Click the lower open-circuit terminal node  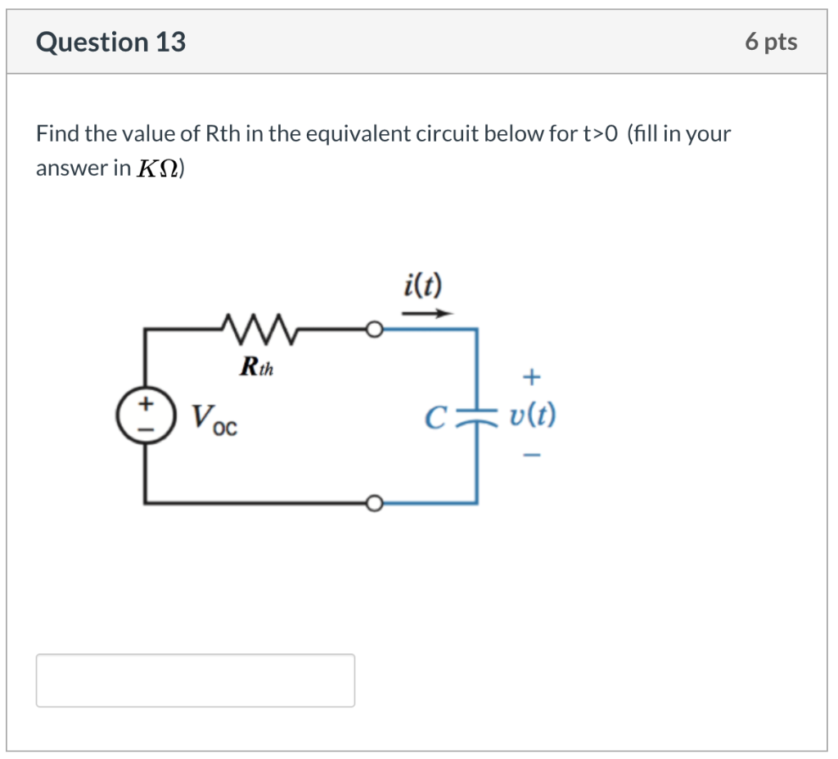pyautogui.click(x=376, y=501)
